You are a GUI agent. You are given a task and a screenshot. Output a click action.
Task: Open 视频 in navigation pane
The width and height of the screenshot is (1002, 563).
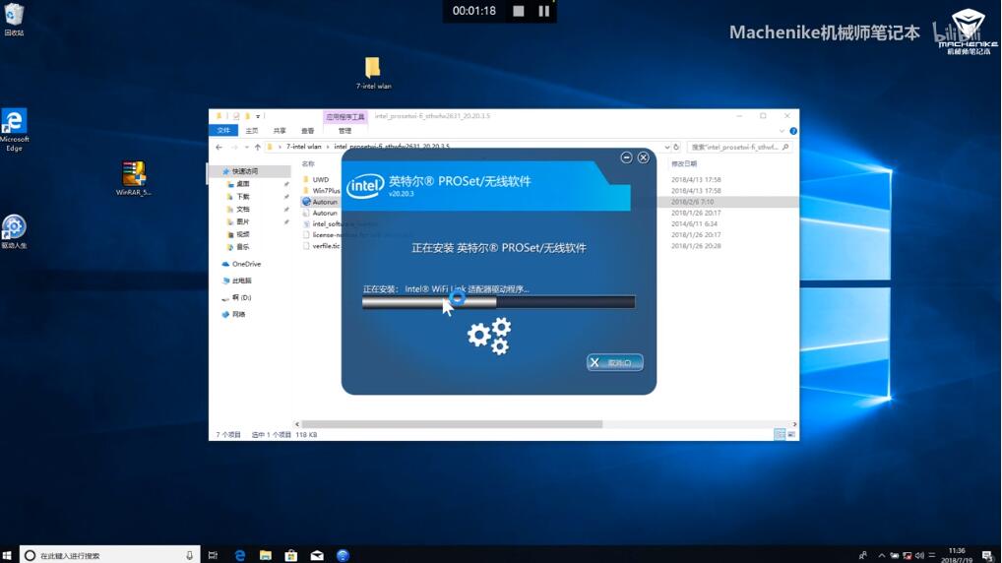click(x=243, y=234)
